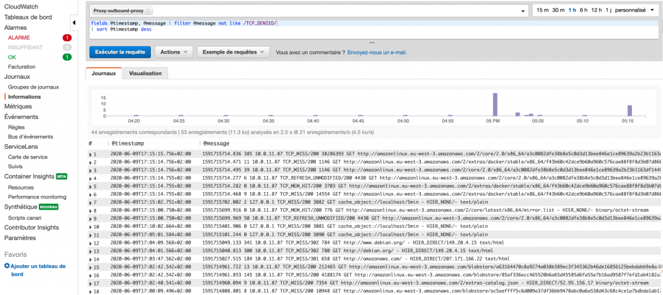Click the red ALARME count badge
Image resolution: width=663 pixels, height=295 pixels.
(x=67, y=38)
